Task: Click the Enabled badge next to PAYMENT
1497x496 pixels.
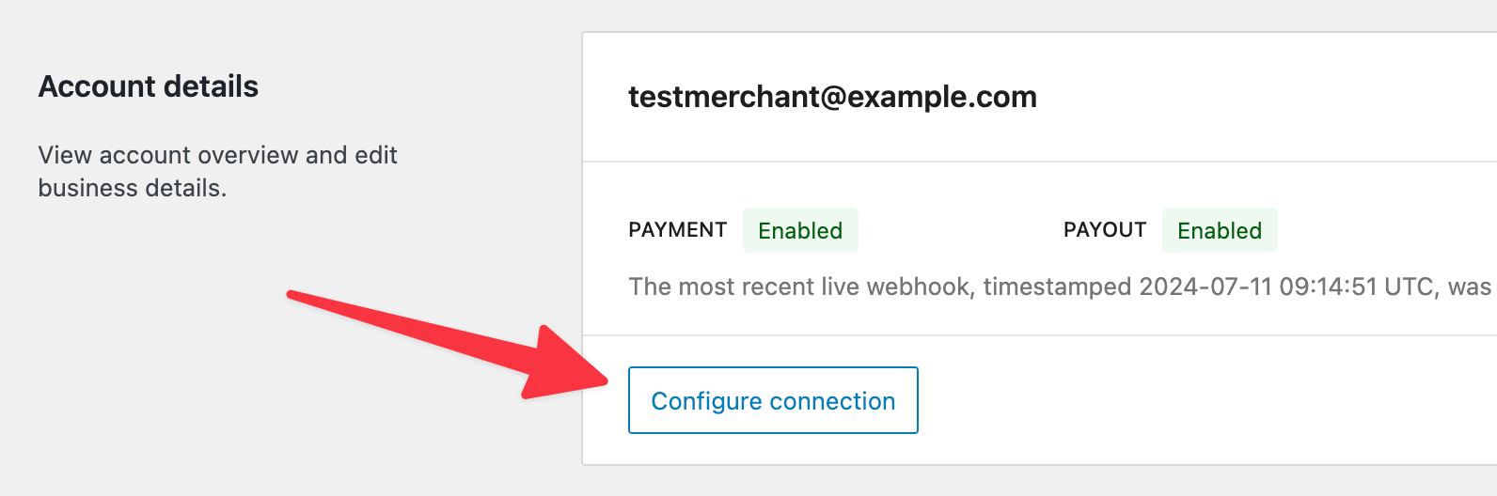Action: [x=800, y=230]
